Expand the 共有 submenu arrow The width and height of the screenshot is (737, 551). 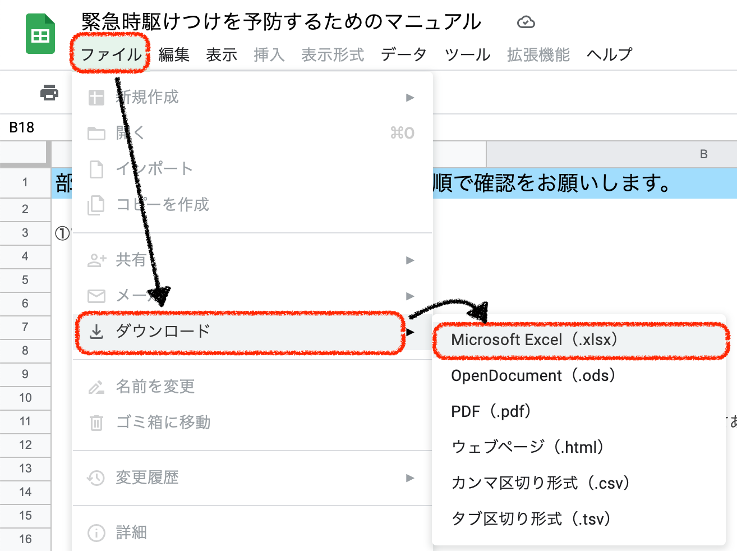coord(410,260)
